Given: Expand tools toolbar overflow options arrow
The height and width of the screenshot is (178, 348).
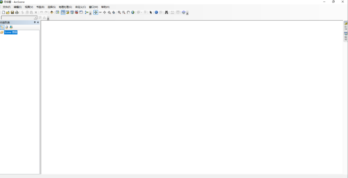Looking at the screenshot, I should 187,13.
